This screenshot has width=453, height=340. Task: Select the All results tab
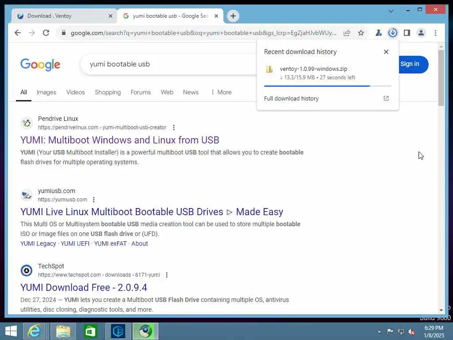pos(24,92)
